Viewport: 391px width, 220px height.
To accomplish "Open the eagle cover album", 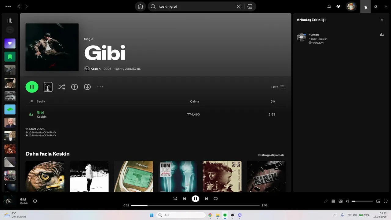I will [x=45, y=177].
